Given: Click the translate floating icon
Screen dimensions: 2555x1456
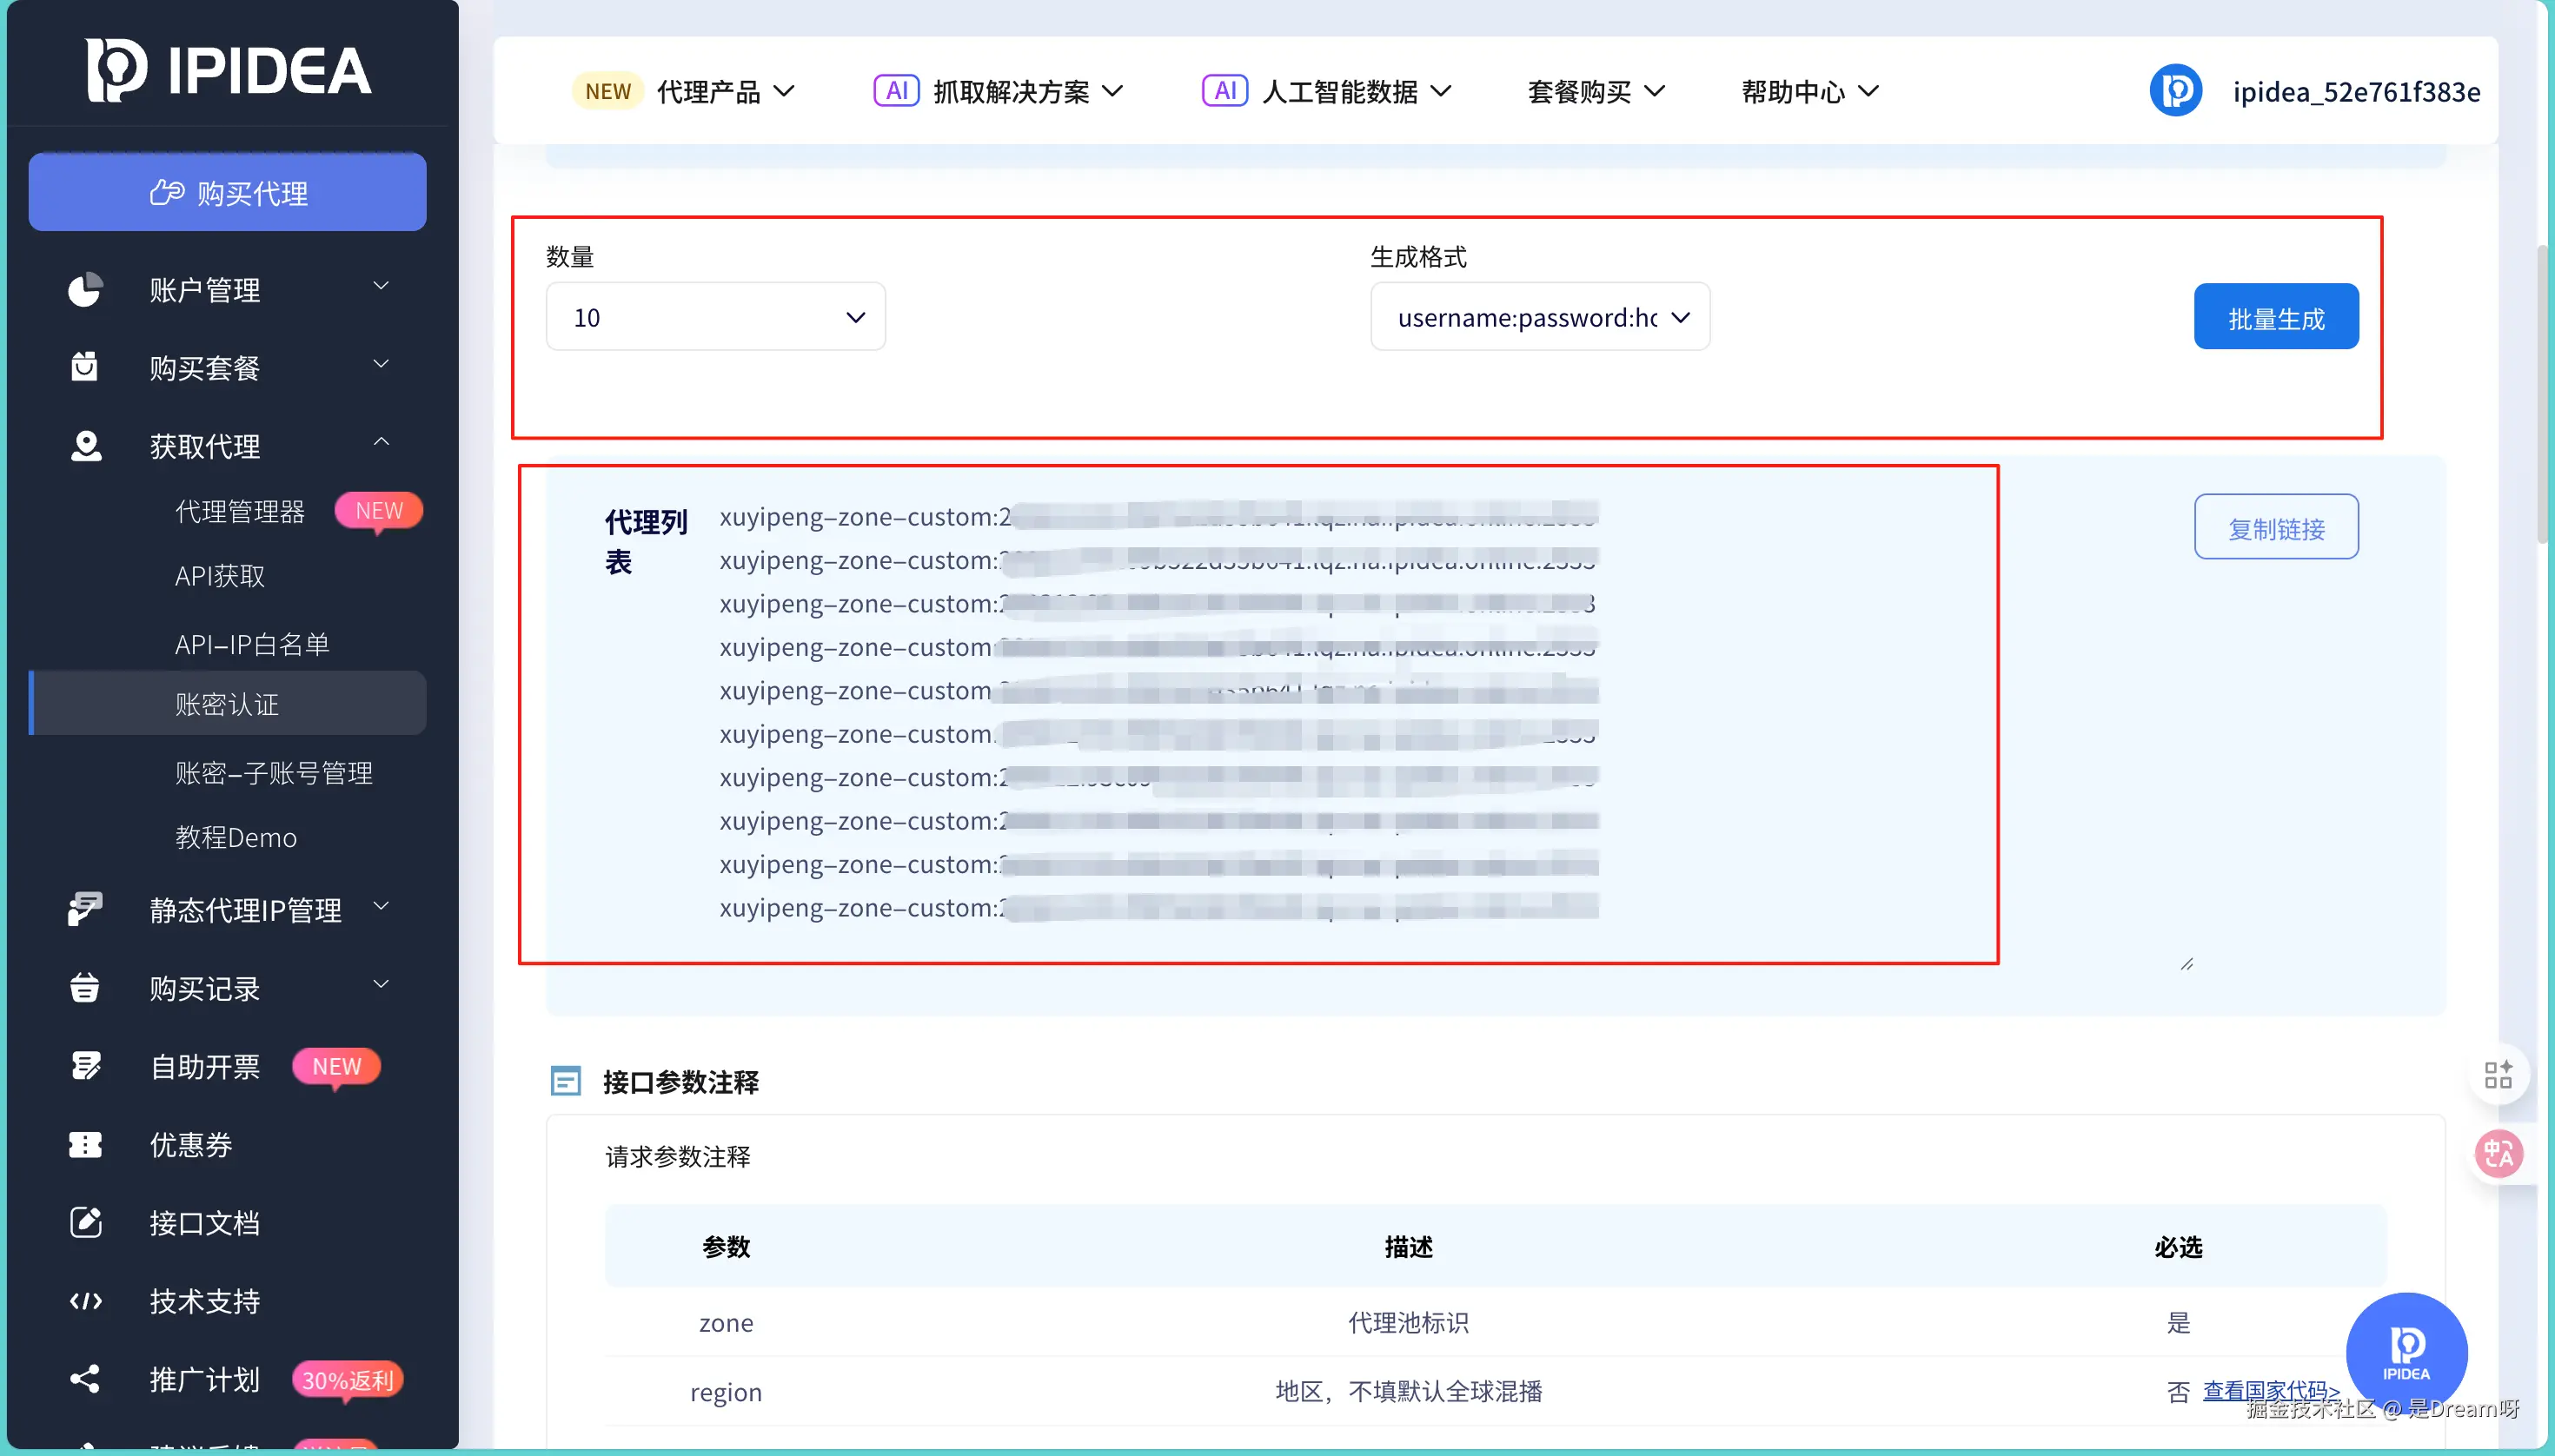Looking at the screenshot, I should (x=2498, y=1154).
